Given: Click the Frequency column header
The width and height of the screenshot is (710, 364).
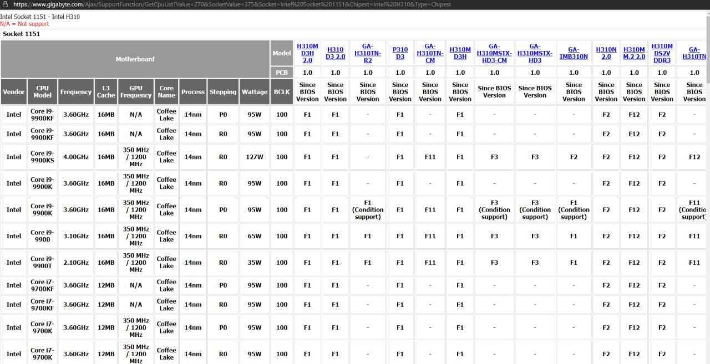Looking at the screenshot, I should [x=76, y=92].
